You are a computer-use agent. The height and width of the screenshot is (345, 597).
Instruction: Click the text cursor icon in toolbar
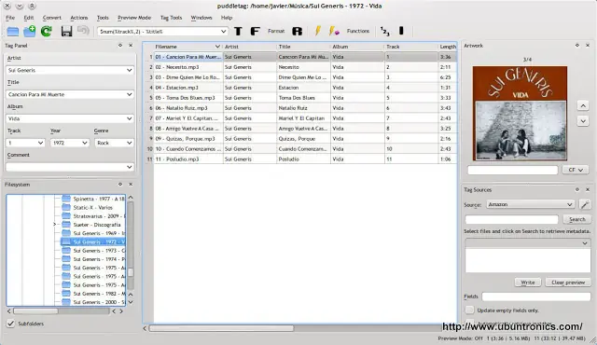point(401,31)
